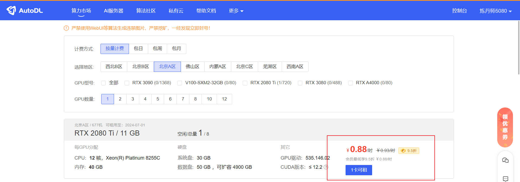Click the 北京A区 / 677机 label
Image resolution: width=520 pixels, height=182 pixels.
click(89, 125)
